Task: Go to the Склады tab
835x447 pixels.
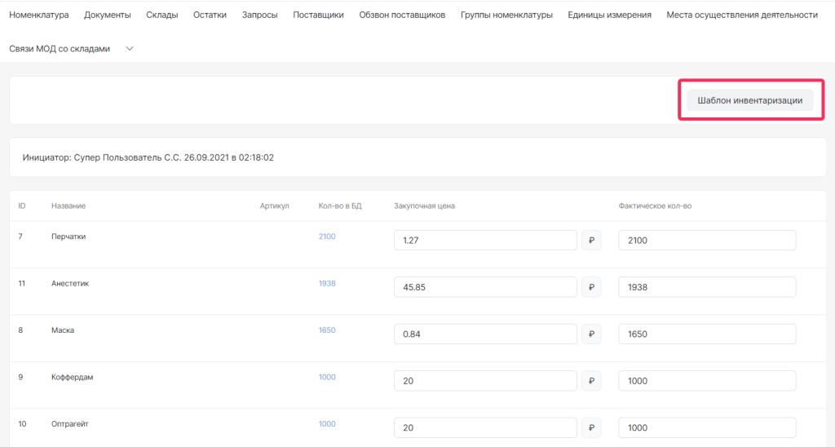Action: click(x=161, y=15)
